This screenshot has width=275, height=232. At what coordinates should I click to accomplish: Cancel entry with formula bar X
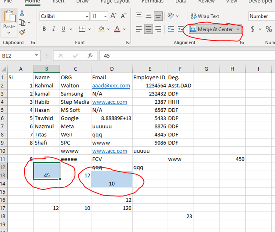[x=61, y=56]
